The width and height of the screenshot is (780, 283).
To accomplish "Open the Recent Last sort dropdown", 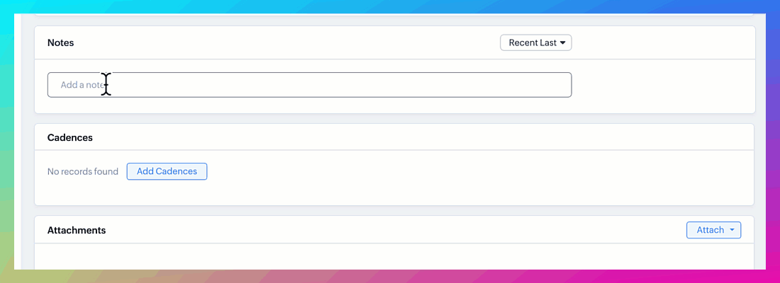I will [535, 42].
